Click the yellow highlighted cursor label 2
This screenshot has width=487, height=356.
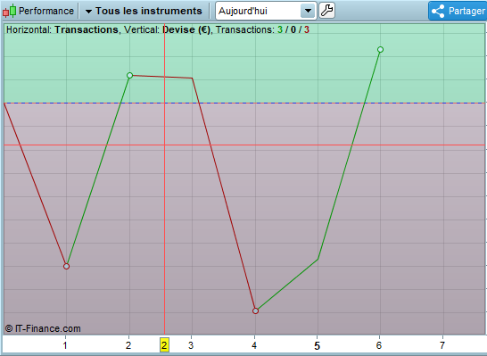164,345
